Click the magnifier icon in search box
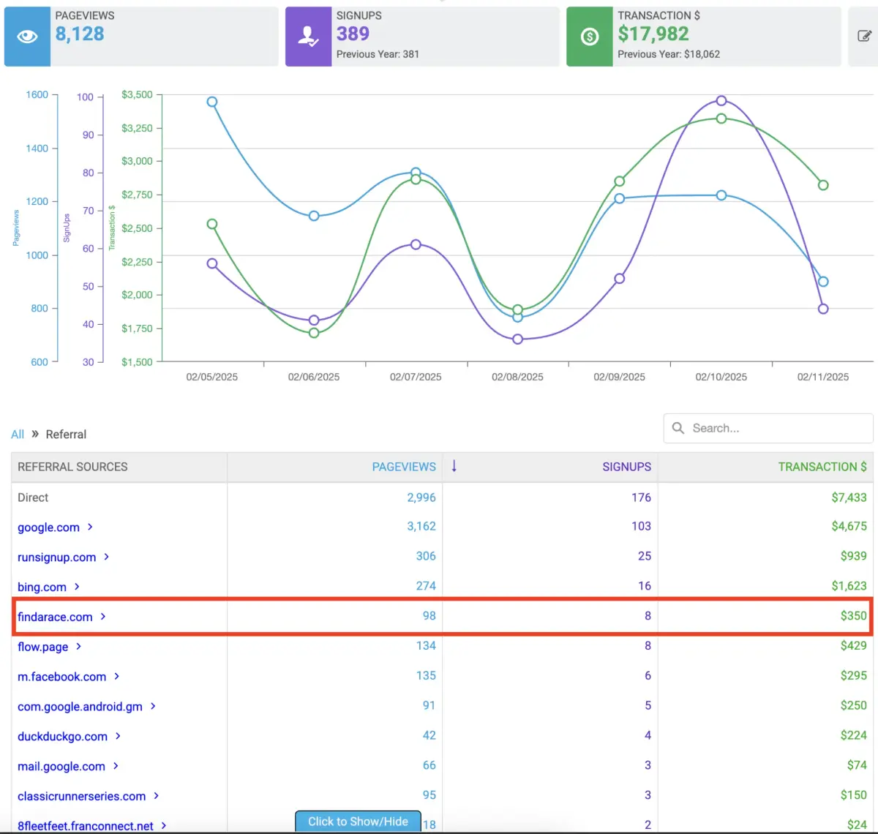Viewport: 878px width, 834px height. coord(678,428)
